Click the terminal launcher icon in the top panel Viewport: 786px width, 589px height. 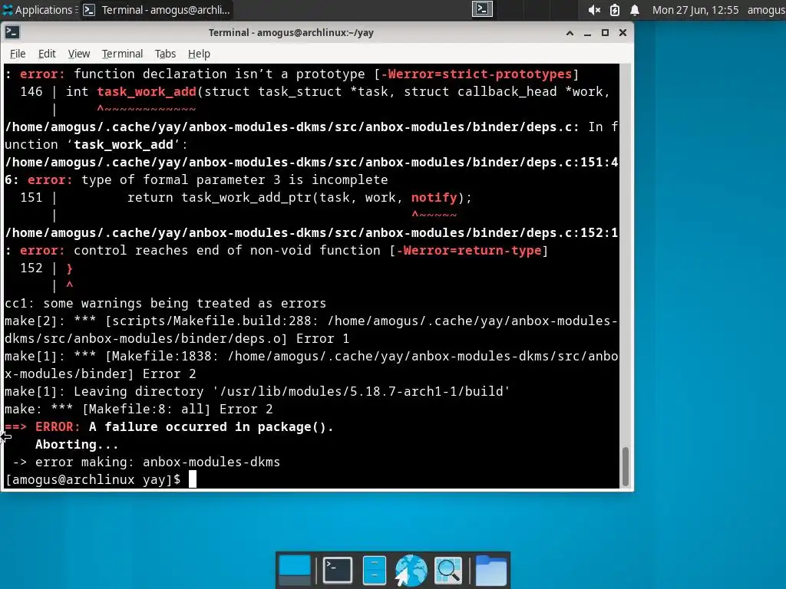pos(482,9)
